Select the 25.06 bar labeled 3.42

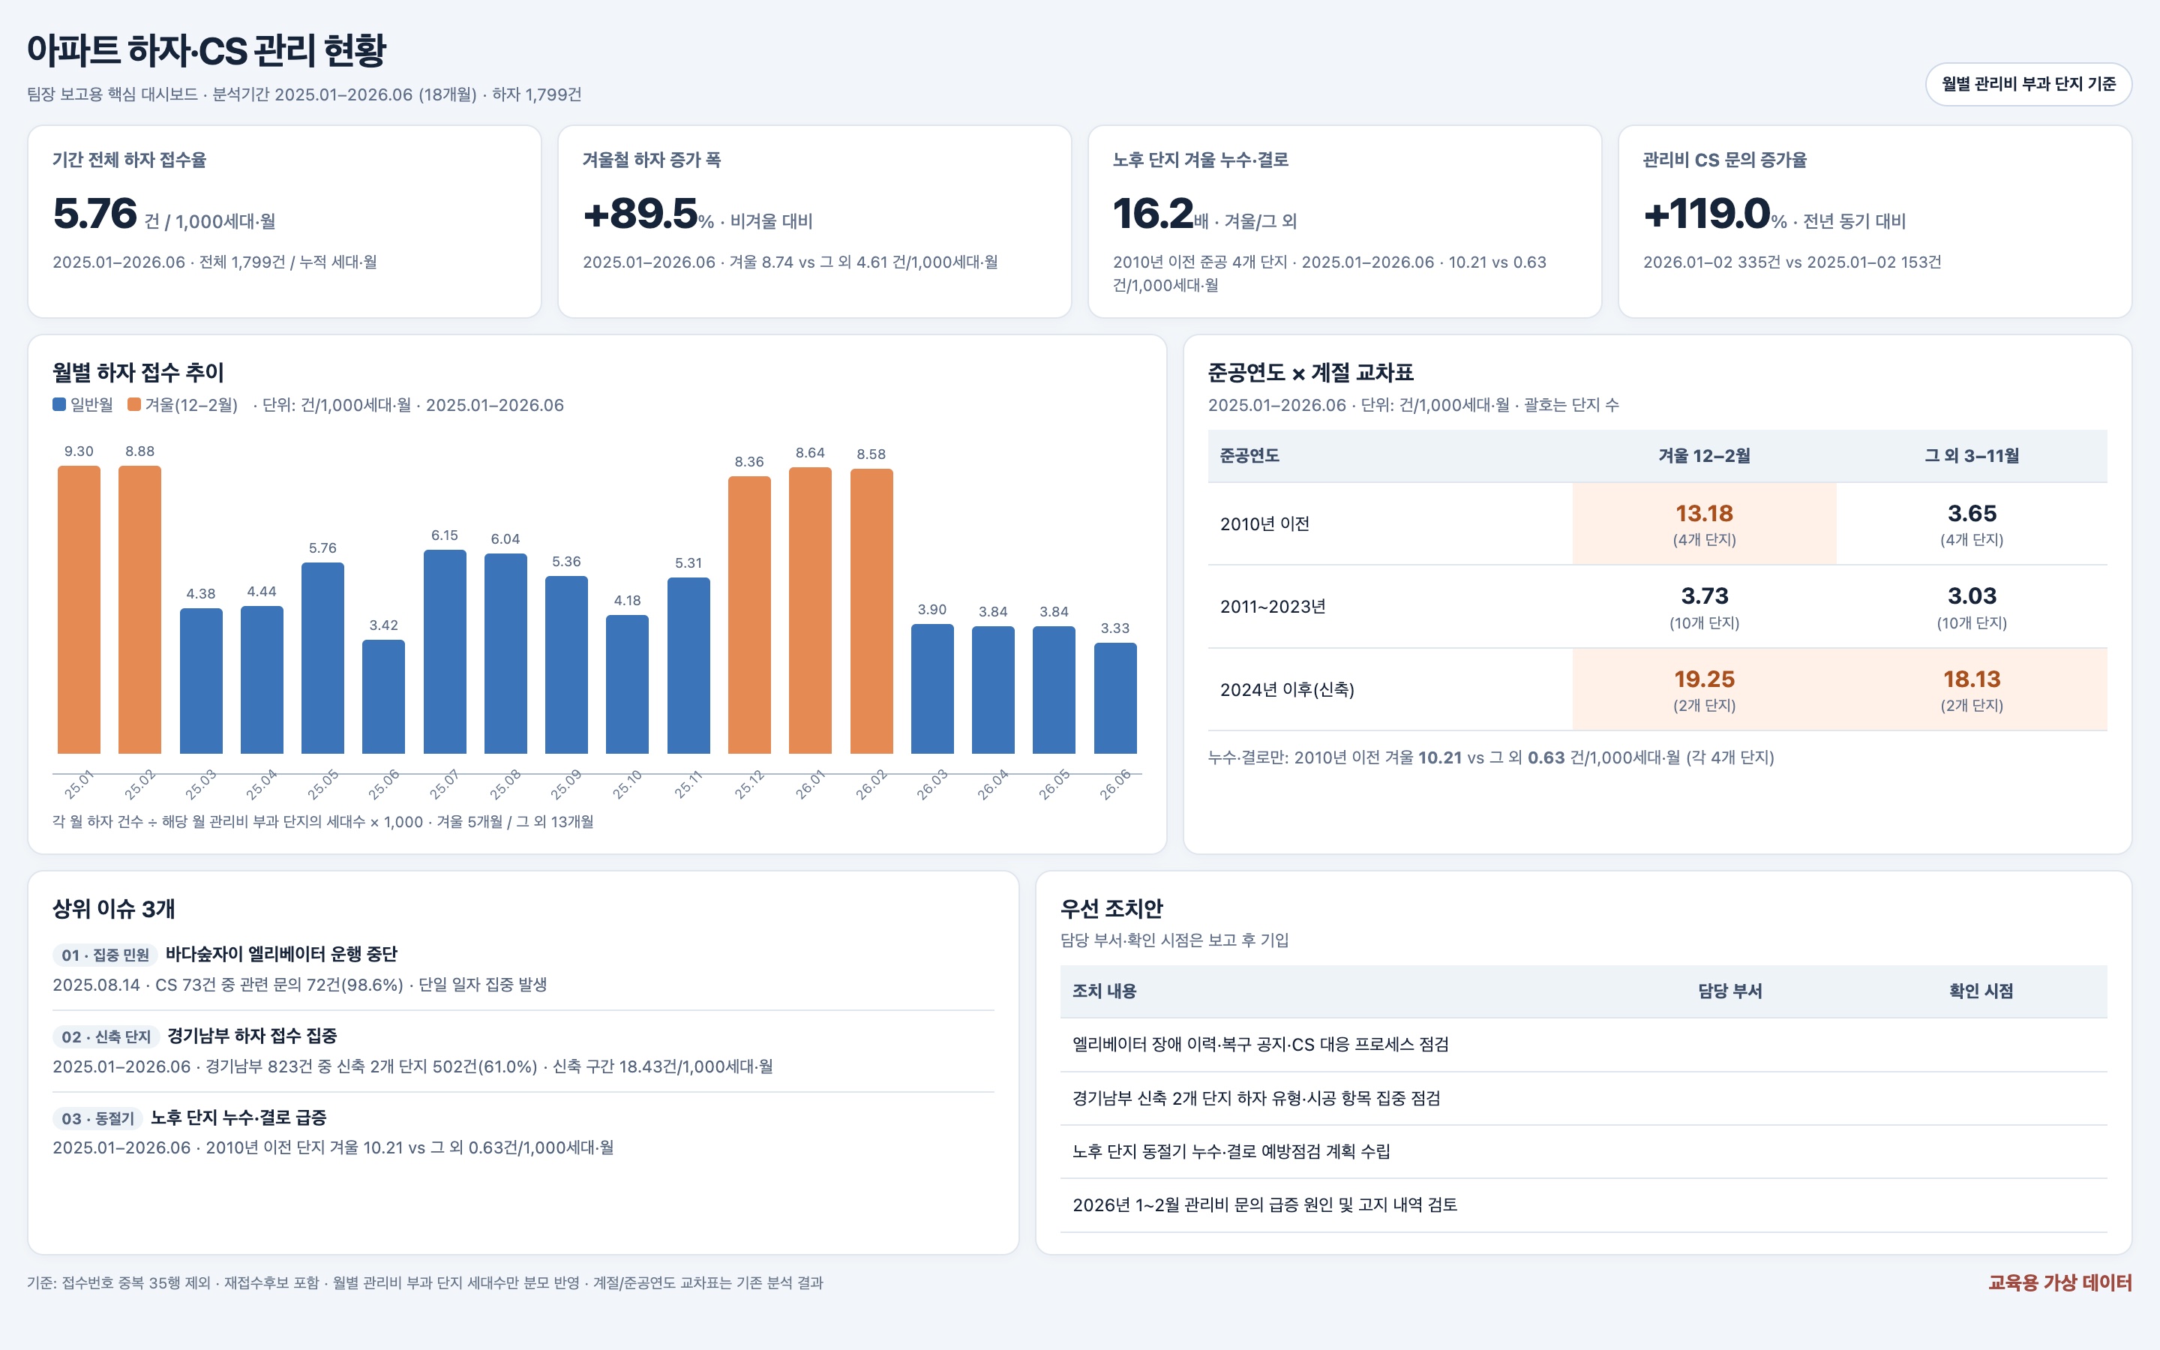click(384, 697)
